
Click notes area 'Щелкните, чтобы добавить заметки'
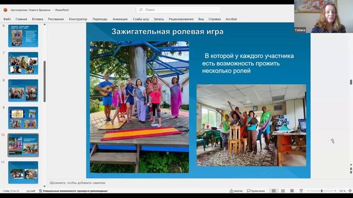click(x=77, y=183)
